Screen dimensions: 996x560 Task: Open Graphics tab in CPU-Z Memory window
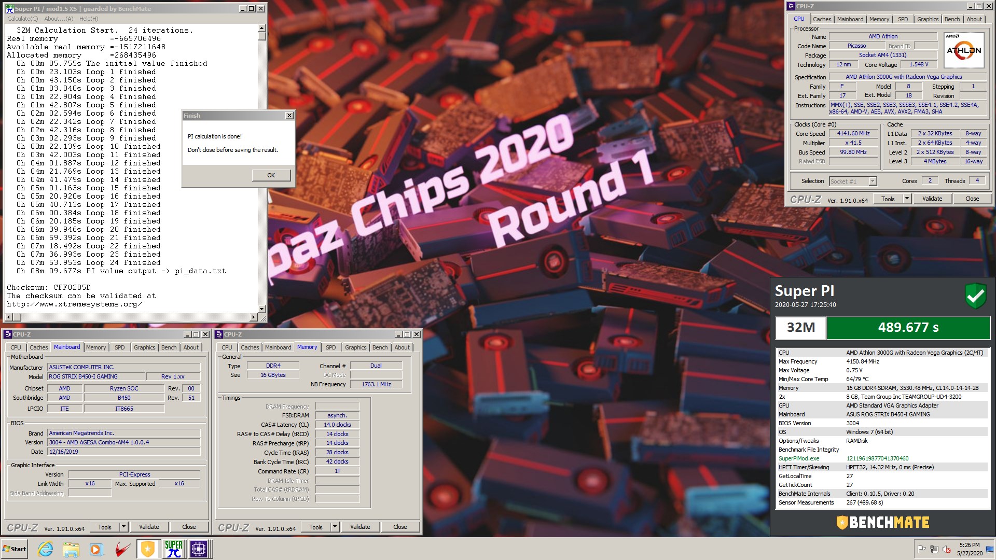click(356, 347)
